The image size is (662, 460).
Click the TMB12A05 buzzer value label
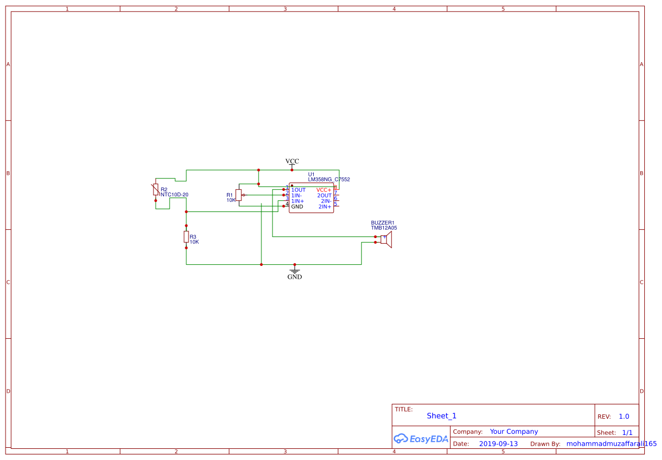[383, 228]
